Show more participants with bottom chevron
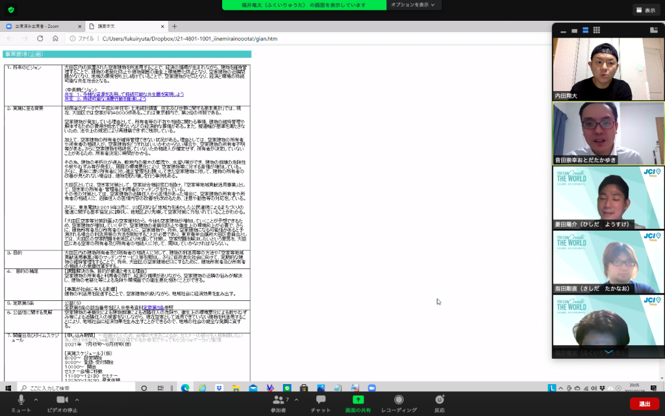The height and width of the screenshot is (416, 665). click(x=609, y=351)
